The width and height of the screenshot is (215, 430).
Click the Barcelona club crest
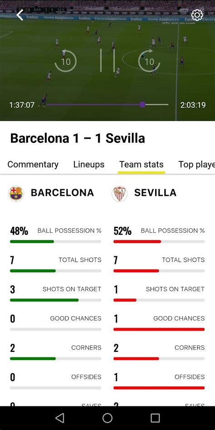coord(16,194)
